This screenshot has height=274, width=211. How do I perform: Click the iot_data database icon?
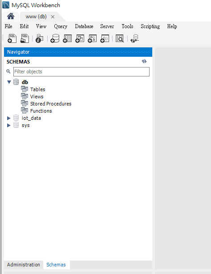[16, 118]
